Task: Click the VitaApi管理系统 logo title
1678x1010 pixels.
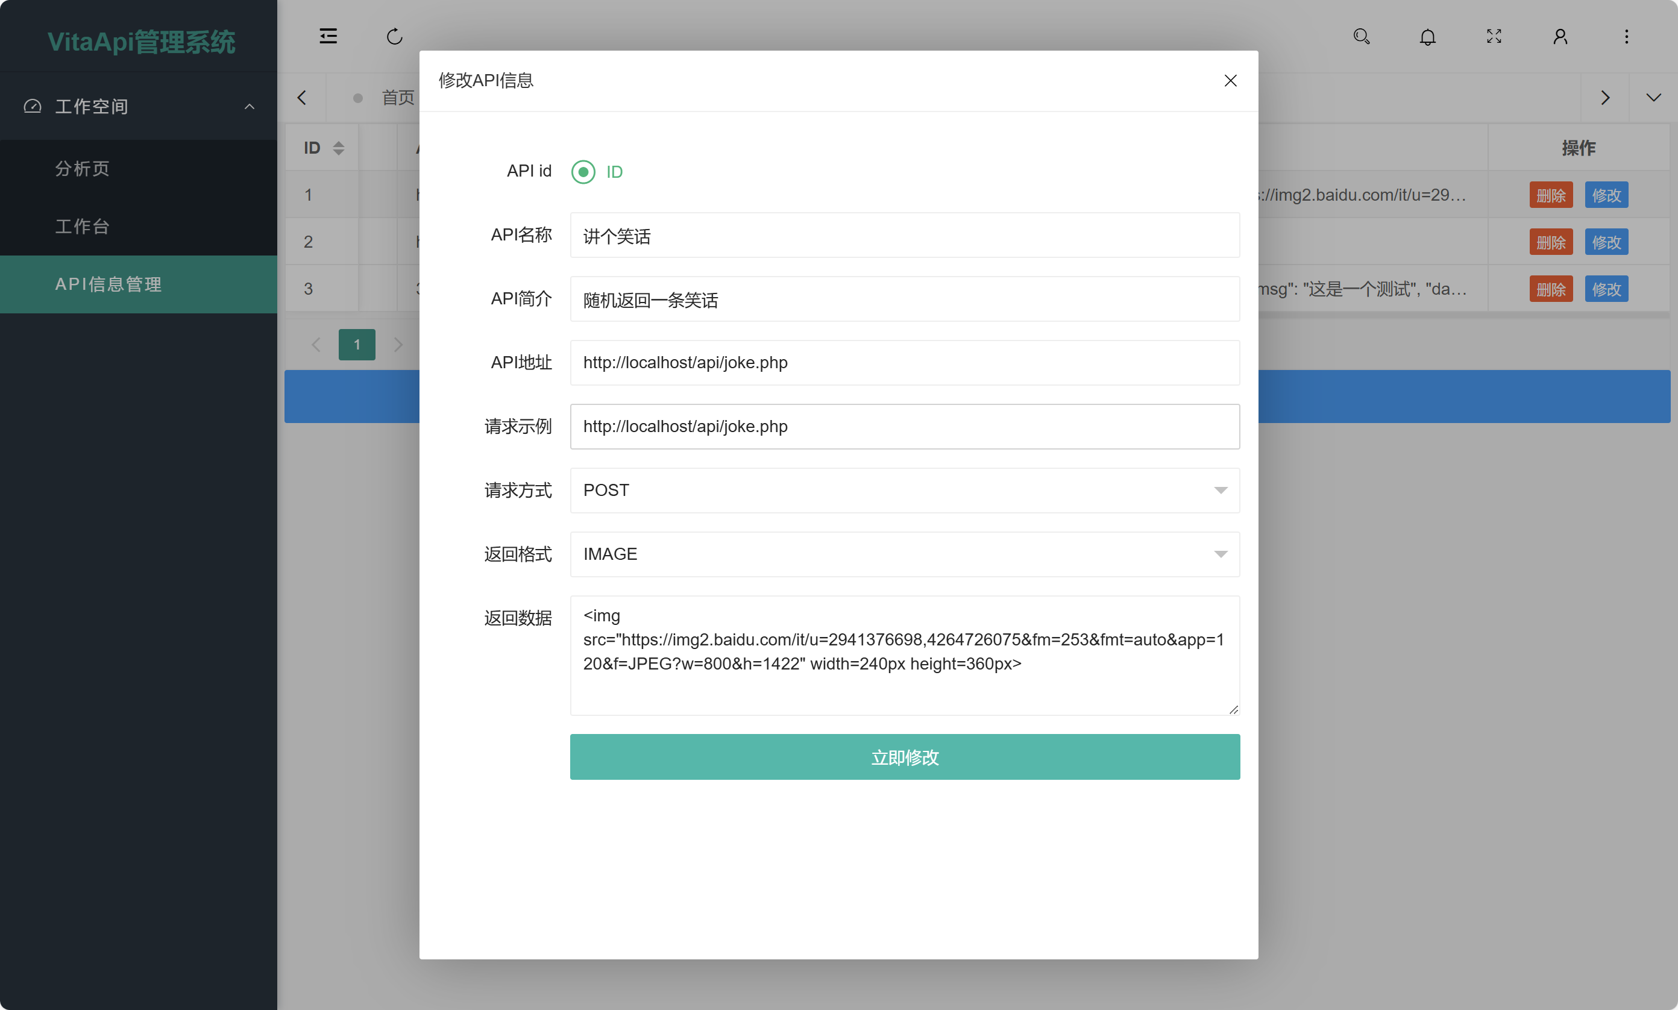Action: click(141, 42)
